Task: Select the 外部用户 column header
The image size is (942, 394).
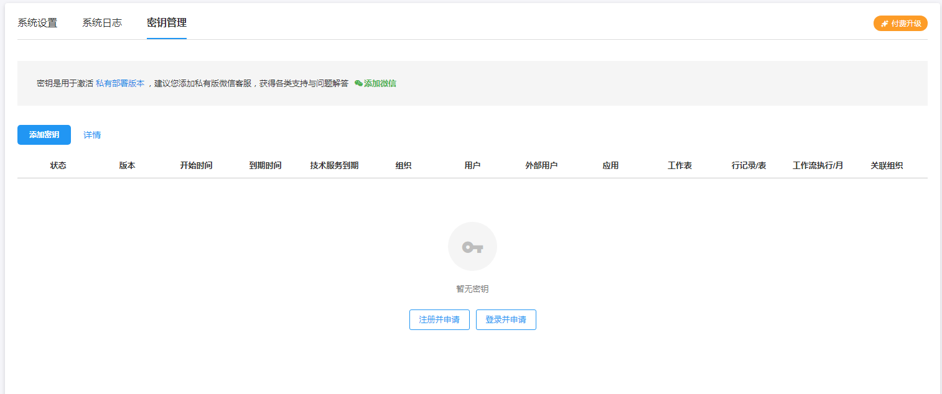Action: point(541,166)
